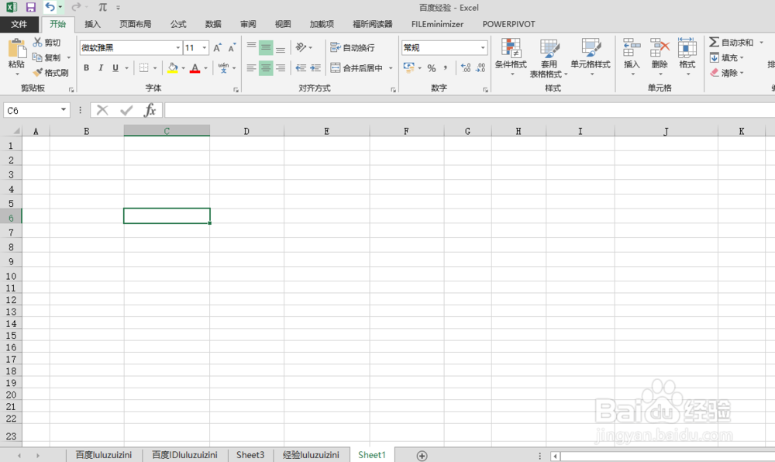Click the Insert cells icon
Image resolution: width=775 pixels, height=462 pixels.
click(631, 48)
